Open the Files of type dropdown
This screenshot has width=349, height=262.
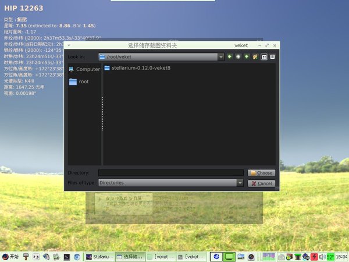[240, 183]
